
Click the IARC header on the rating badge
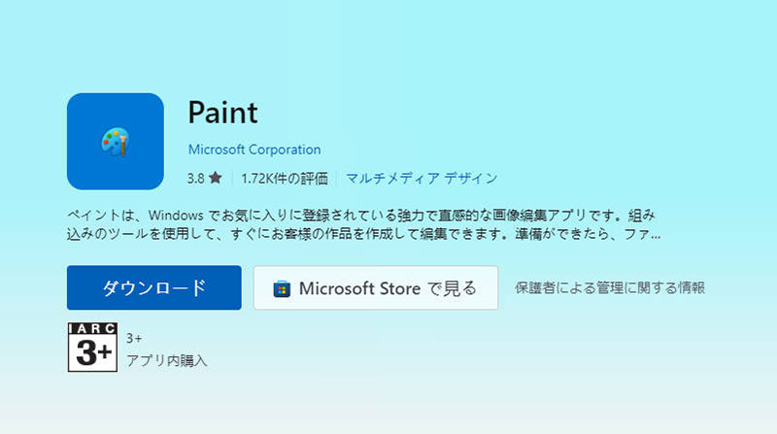(92, 328)
